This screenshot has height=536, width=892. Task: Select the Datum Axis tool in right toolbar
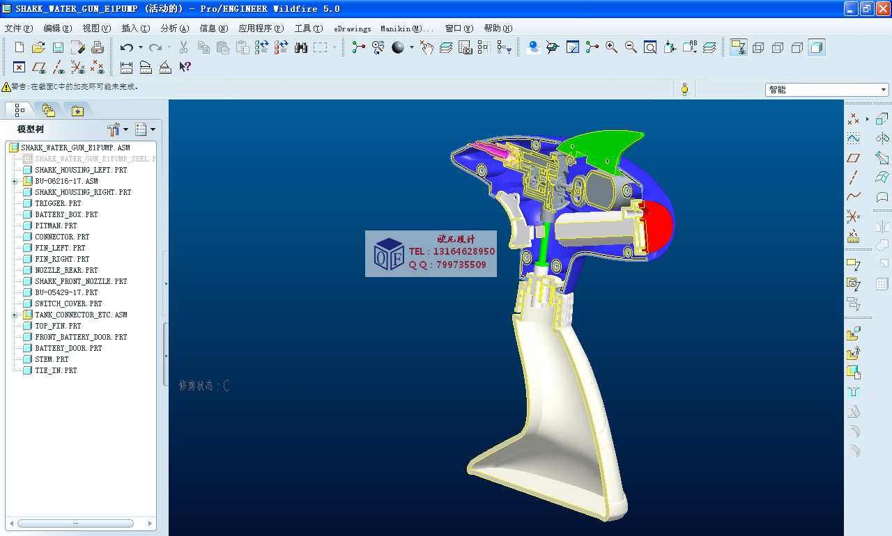853,178
